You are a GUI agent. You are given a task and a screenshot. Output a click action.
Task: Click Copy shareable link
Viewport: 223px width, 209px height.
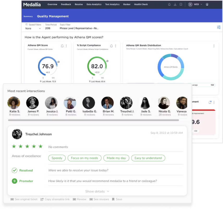point(55,199)
